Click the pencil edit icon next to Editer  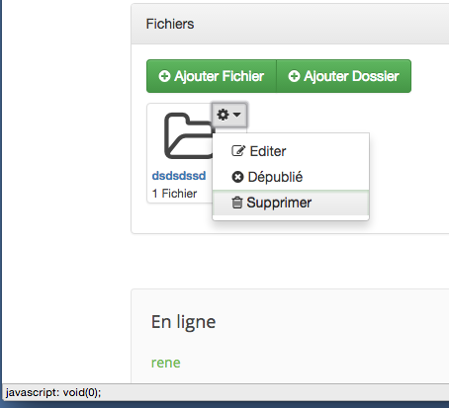pos(238,151)
